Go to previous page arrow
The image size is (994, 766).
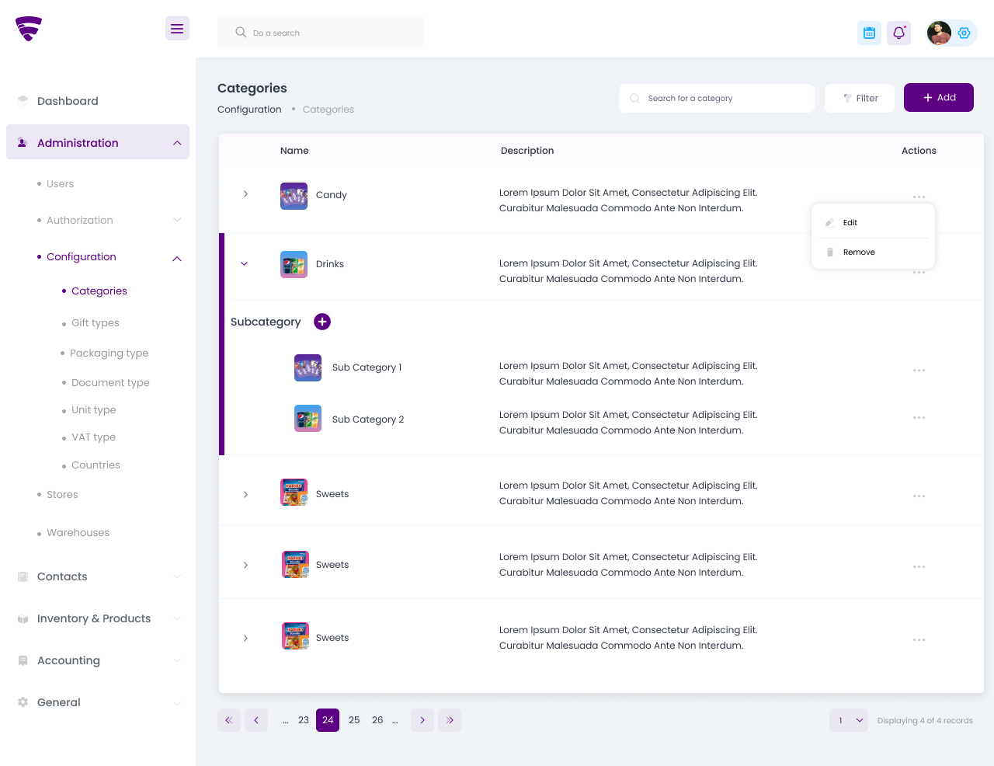click(256, 720)
